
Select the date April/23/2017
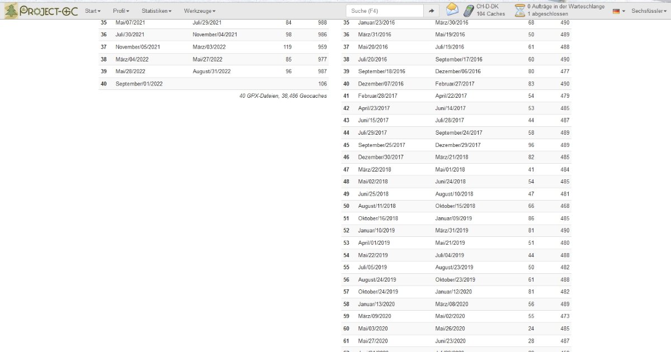pos(374,108)
